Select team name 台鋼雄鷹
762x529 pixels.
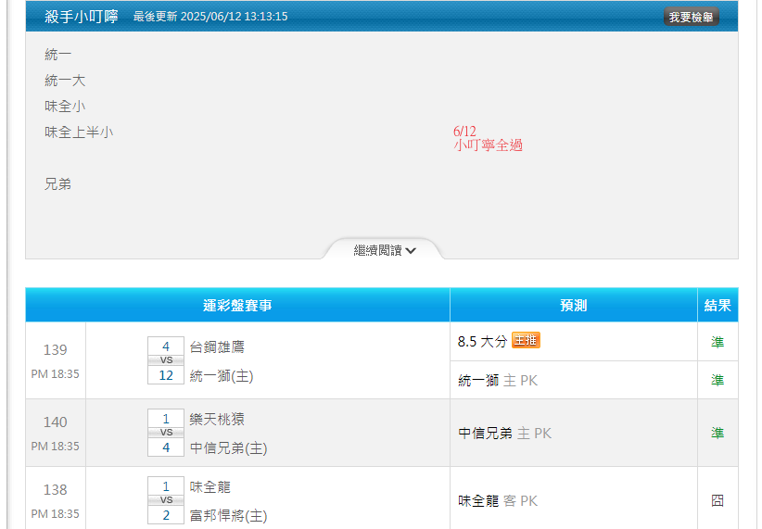217,346
